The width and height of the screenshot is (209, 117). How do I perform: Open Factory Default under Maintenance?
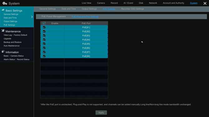[x=20, y=35]
